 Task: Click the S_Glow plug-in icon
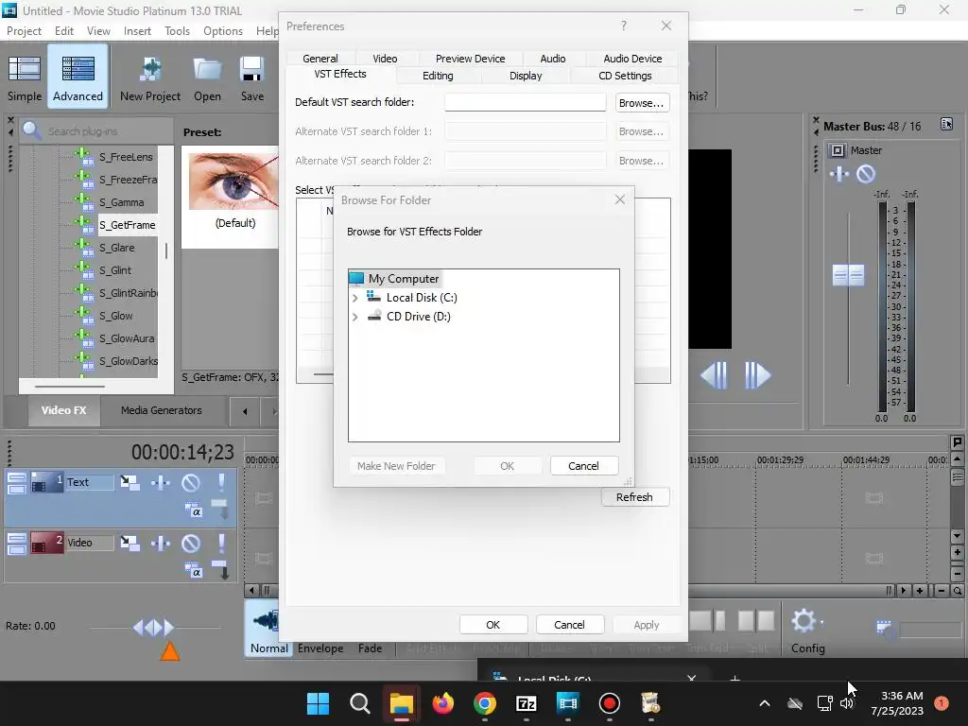pyautogui.click(x=83, y=314)
